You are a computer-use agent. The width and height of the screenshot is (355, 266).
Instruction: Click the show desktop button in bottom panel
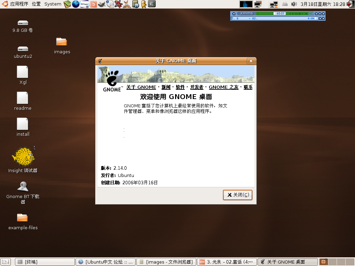point(6,262)
